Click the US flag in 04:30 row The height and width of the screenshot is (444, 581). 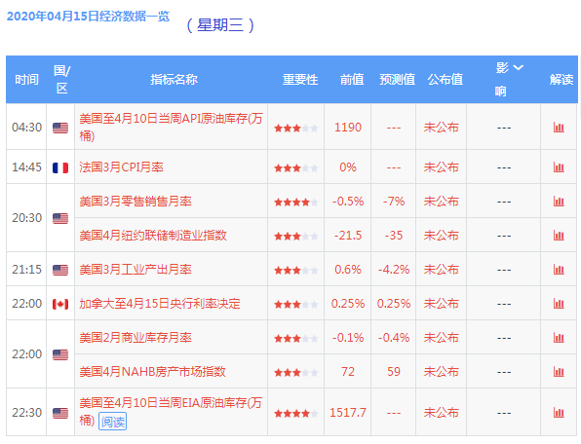pos(60,128)
